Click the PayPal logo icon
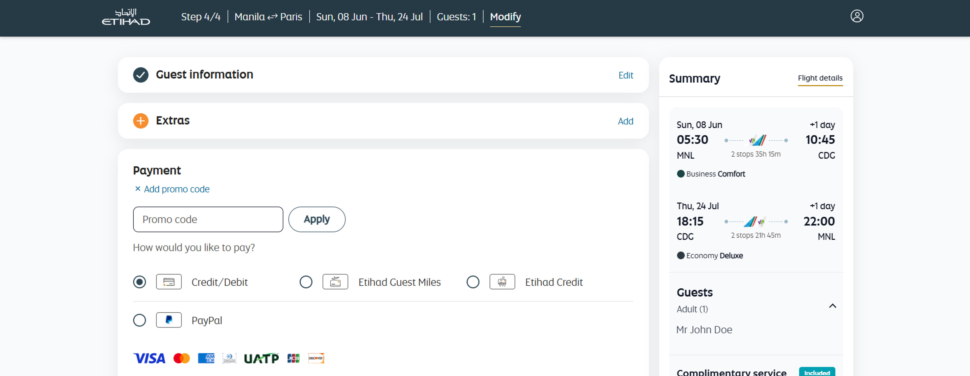Screen dimensions: 970x376 (x=169, y=320)
